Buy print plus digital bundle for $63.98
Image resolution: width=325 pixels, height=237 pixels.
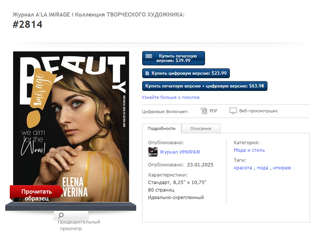[205, 86]
